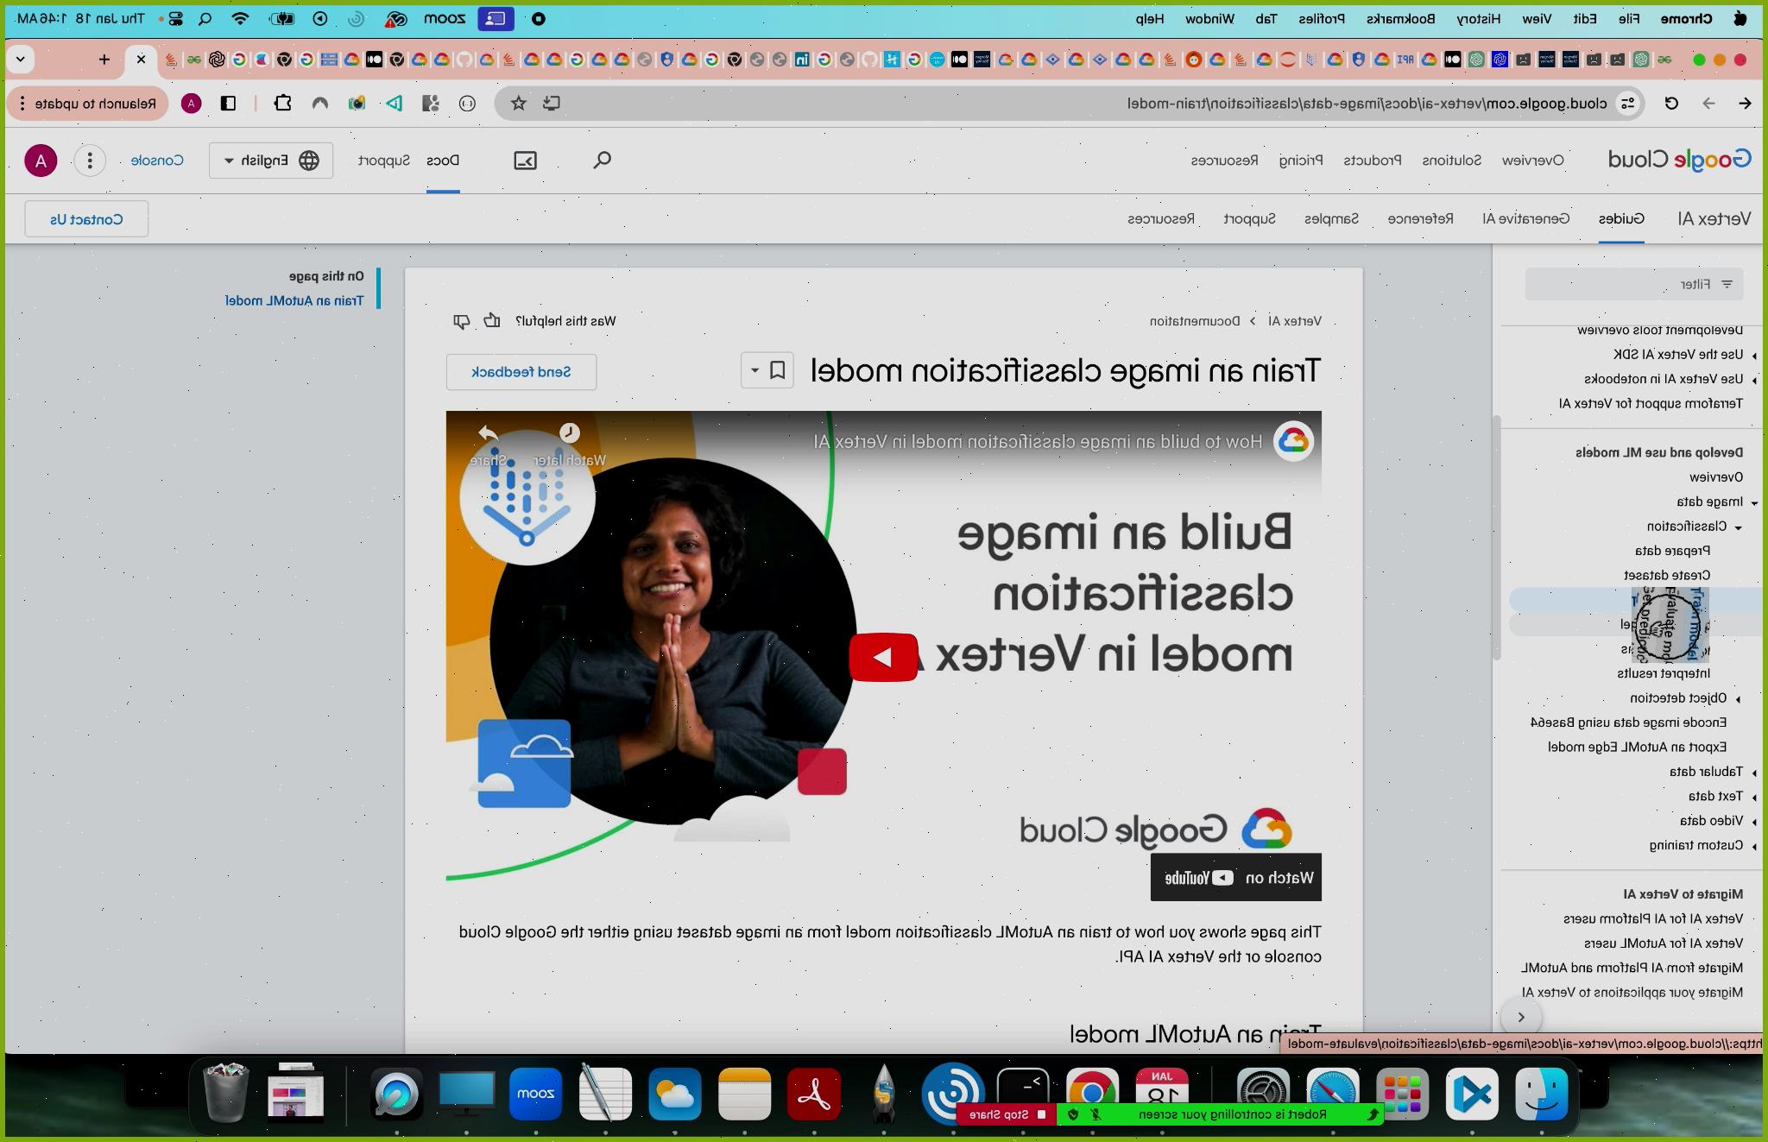Expand Custom training in the sidebar

pyautogui.click(x=1753, y=846)
